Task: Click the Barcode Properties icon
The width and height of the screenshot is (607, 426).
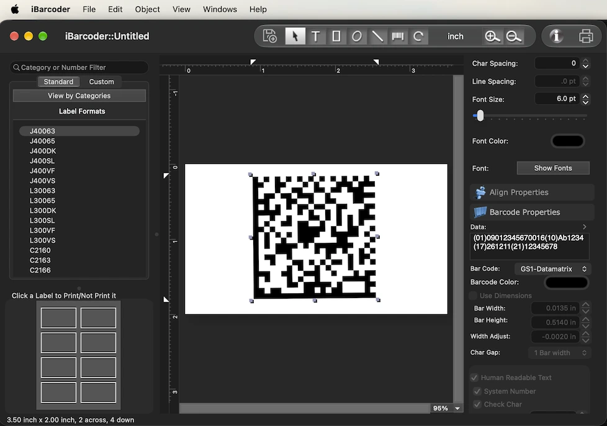Action: click(x=480, y=212)
